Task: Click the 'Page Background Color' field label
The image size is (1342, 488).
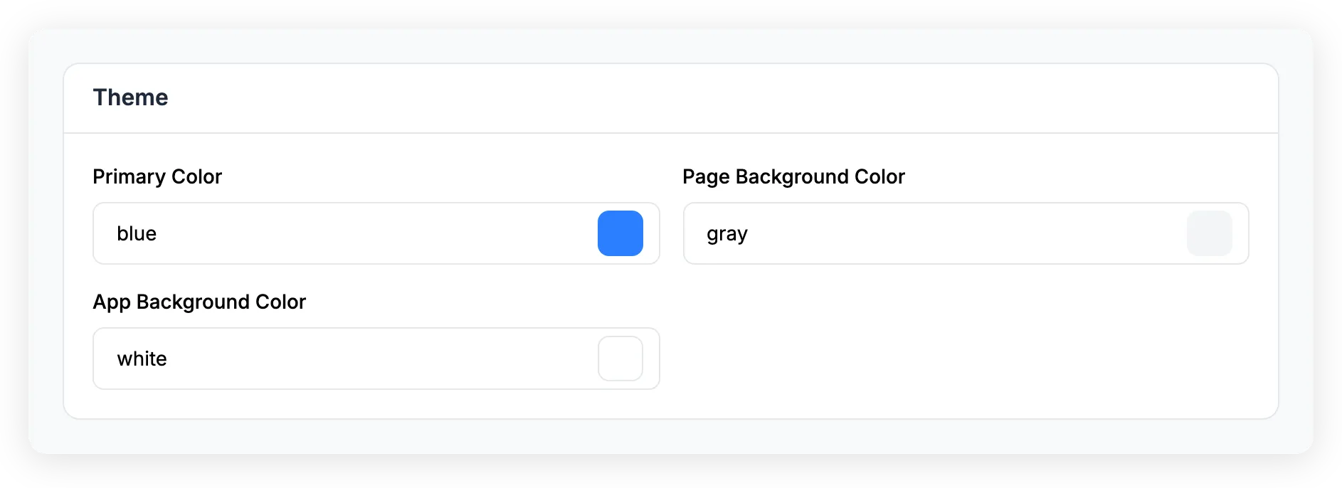Action: pyautogui.click(x=793, y=176)
